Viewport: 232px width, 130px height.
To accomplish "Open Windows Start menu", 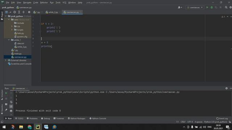I will 4,127.
